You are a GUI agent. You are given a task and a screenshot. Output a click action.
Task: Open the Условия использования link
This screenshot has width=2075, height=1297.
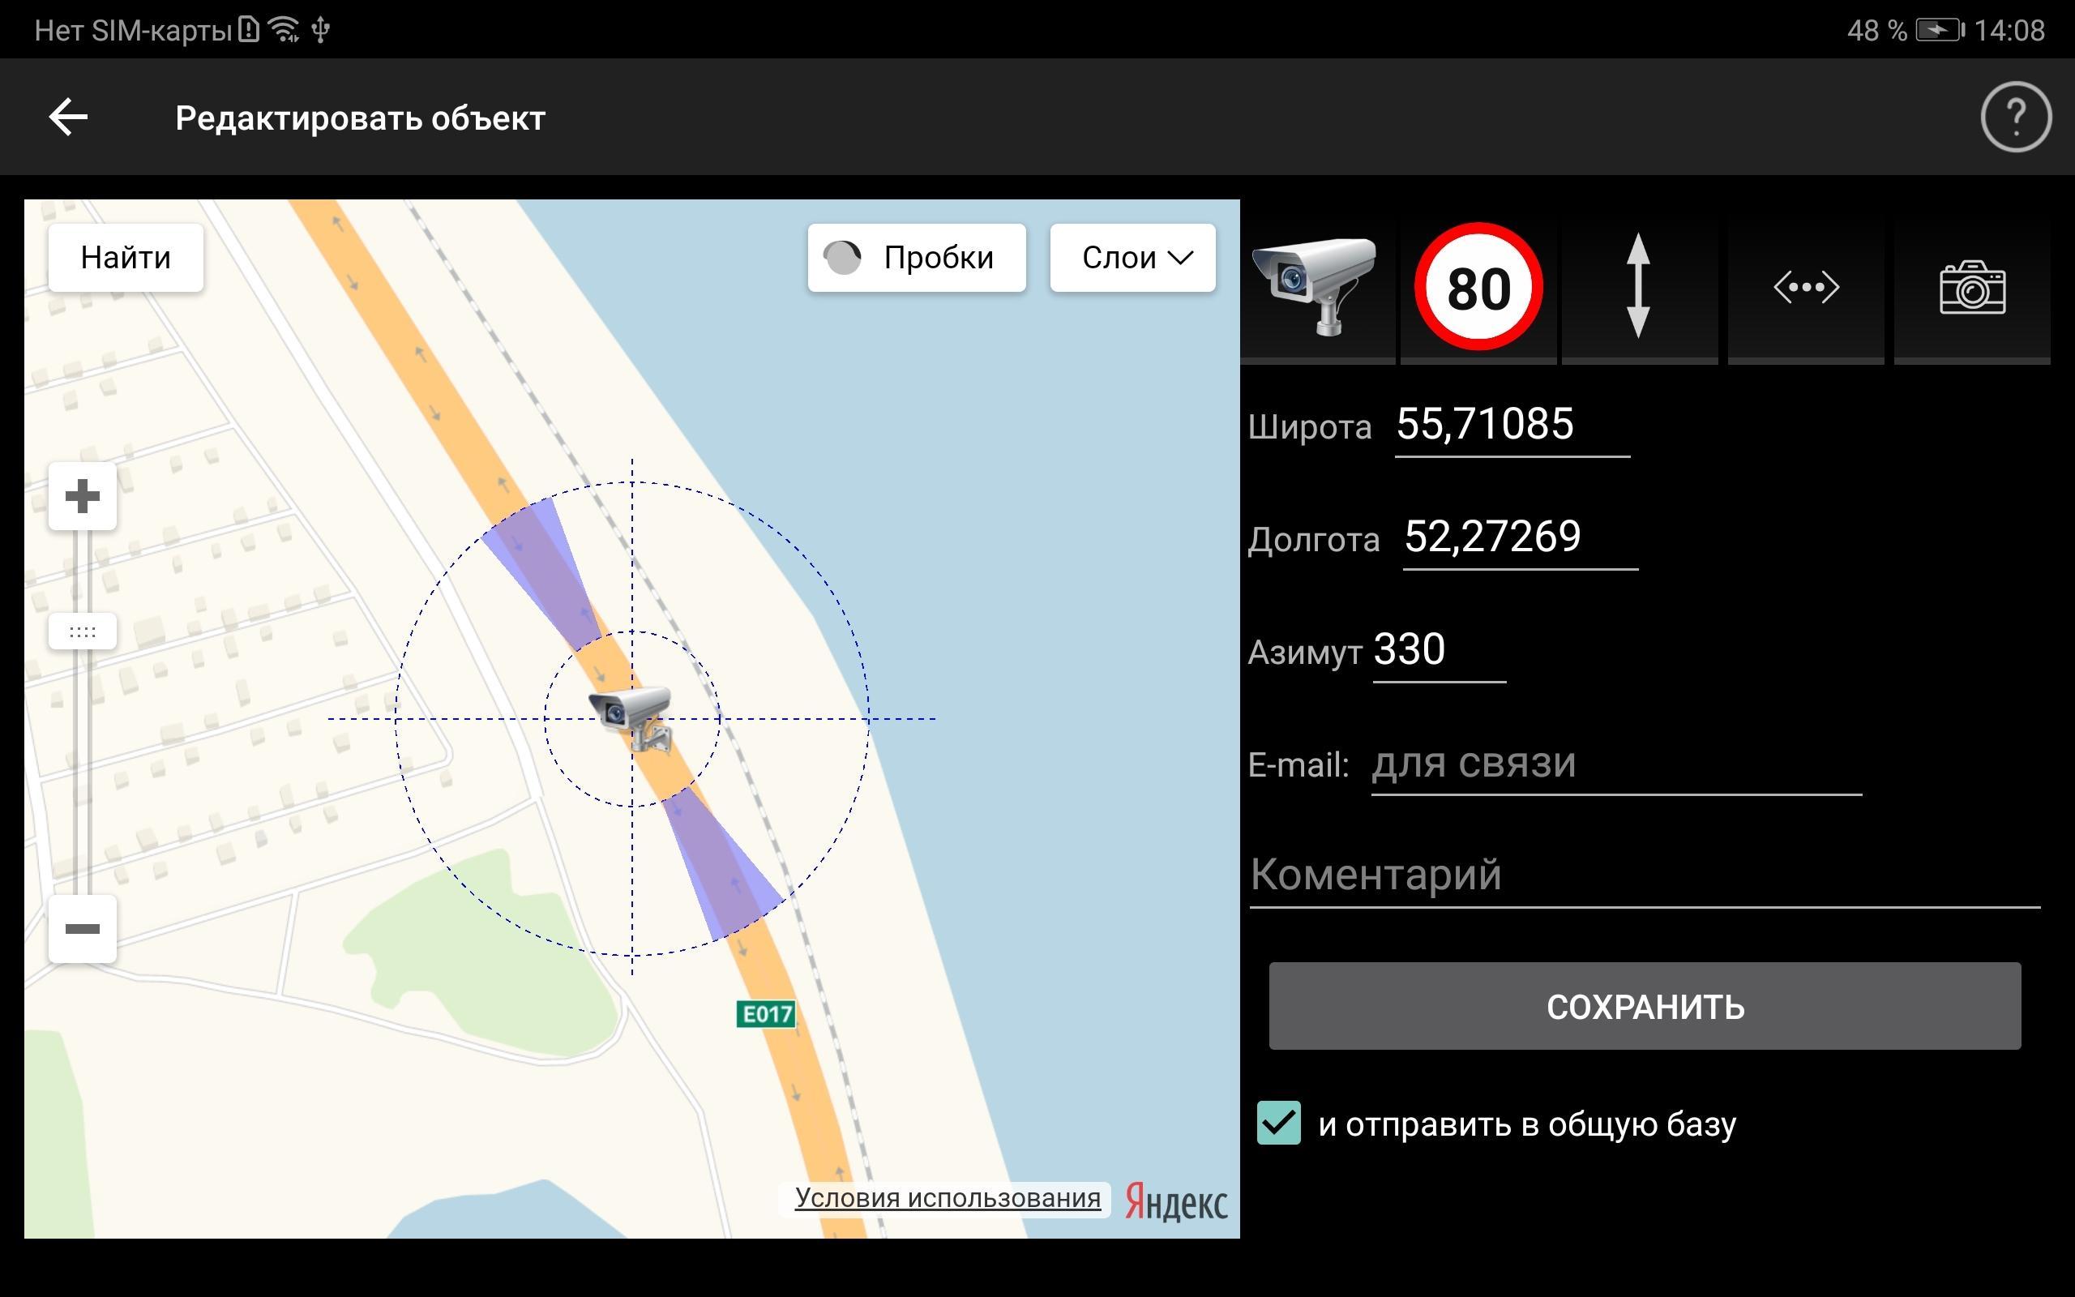pyautogui.click(x=947, y=1197)
